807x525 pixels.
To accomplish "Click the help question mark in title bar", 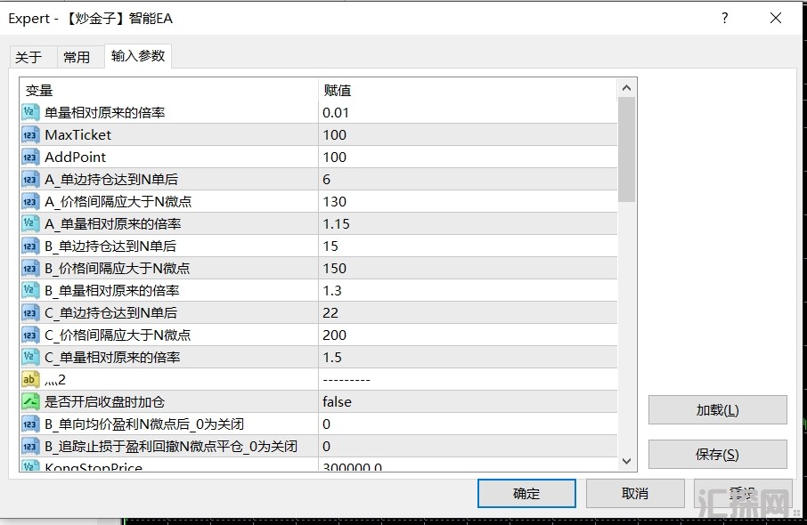I will tap(724, 18).
